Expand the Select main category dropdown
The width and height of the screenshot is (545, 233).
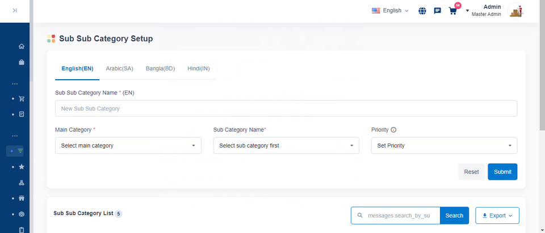tap(128, 145)
